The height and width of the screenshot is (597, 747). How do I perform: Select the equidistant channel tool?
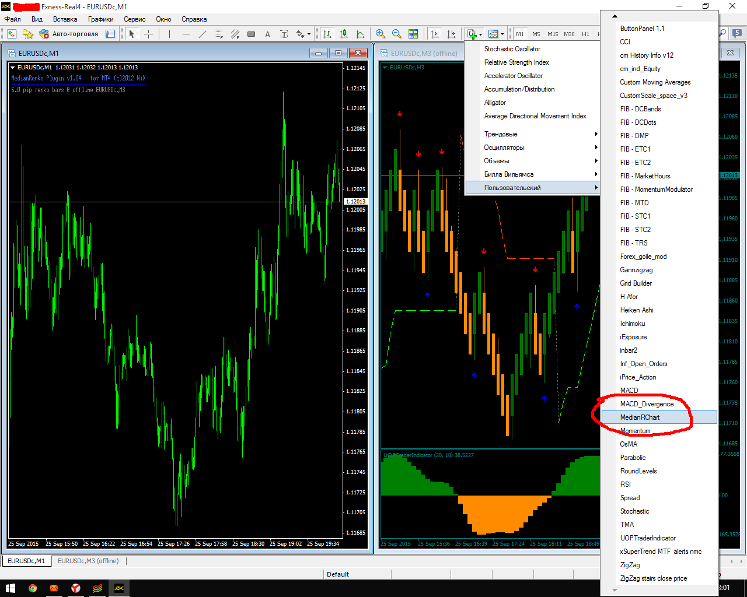pos(235,34)
